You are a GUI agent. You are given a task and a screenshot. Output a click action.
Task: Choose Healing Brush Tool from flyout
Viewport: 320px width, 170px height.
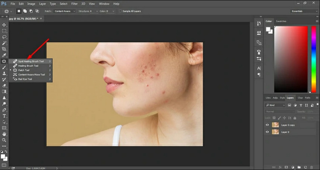click(30, 66)
